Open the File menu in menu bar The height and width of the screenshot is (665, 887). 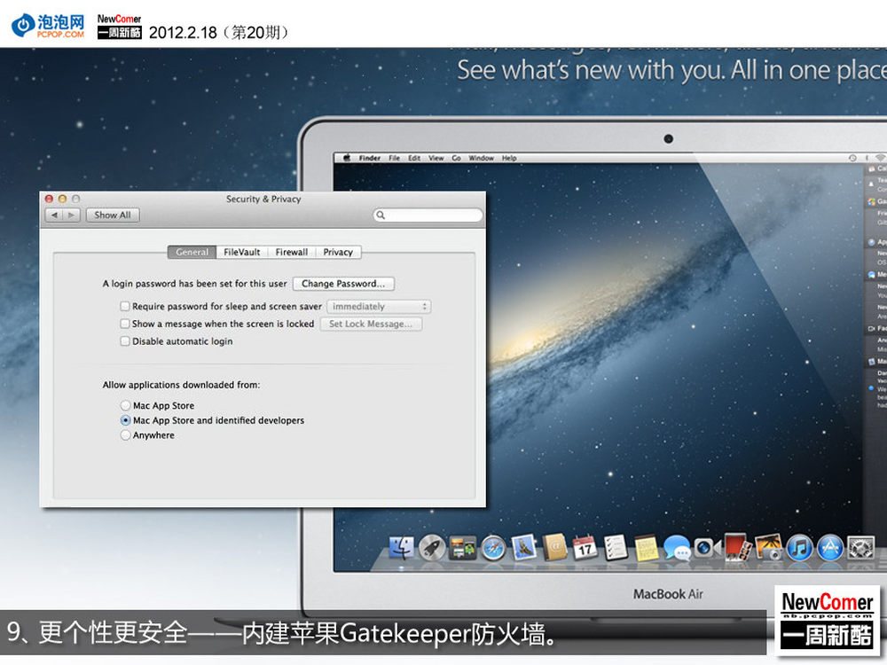[x=395, y=159]
